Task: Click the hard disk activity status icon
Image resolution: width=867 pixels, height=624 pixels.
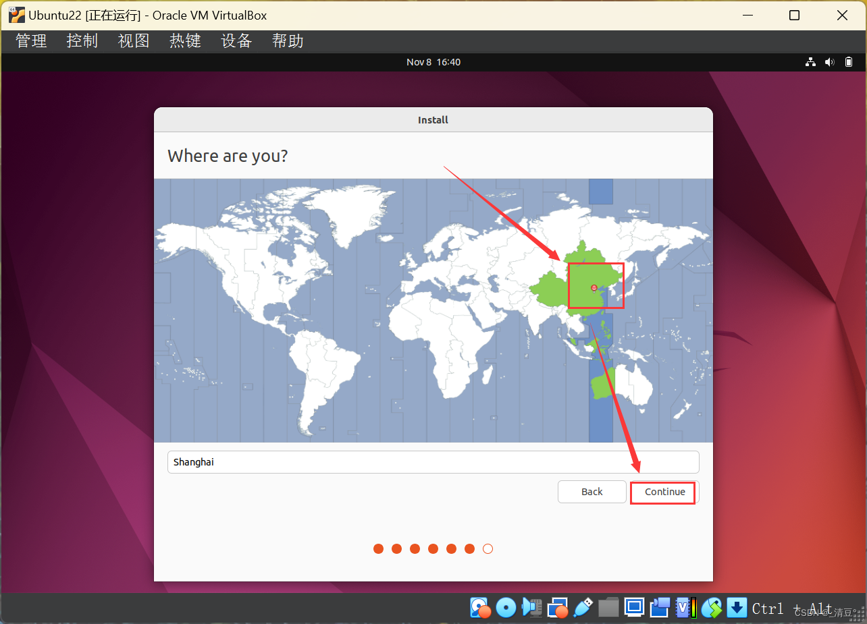Action: (x=480, y=608)
